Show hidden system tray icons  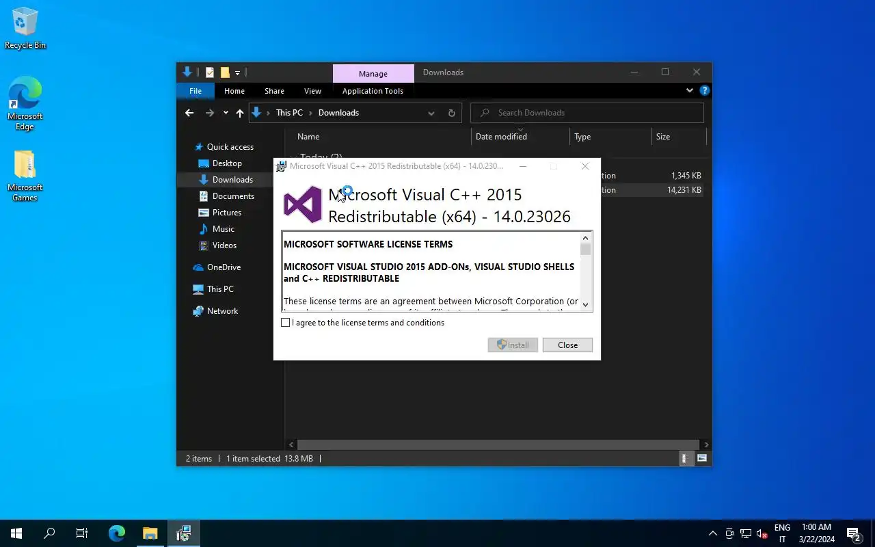(713, 534)
